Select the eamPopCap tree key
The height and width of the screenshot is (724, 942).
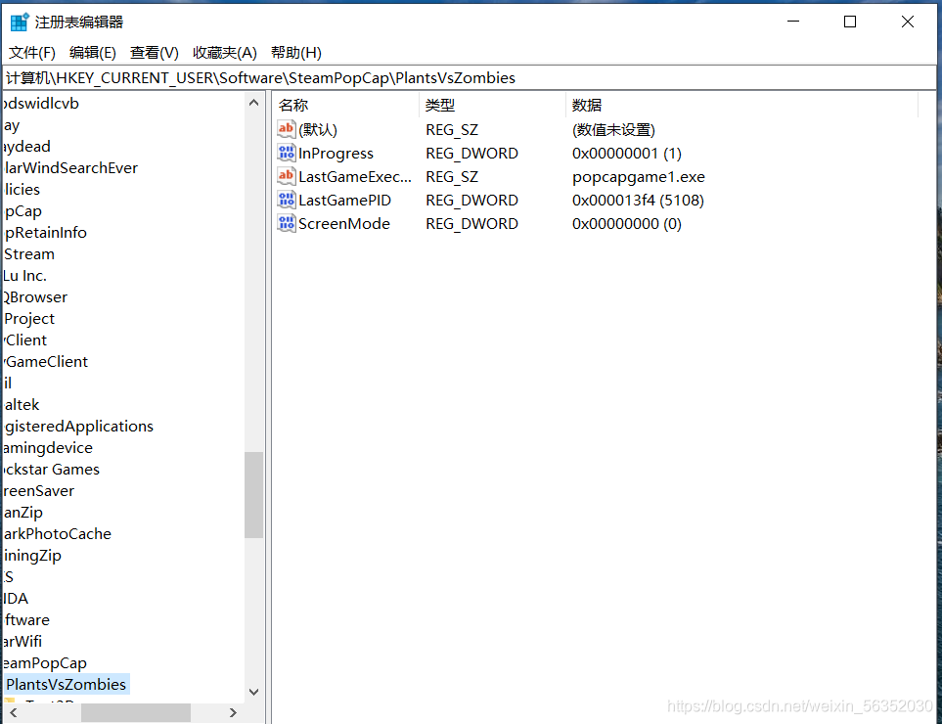coord(45,662)
